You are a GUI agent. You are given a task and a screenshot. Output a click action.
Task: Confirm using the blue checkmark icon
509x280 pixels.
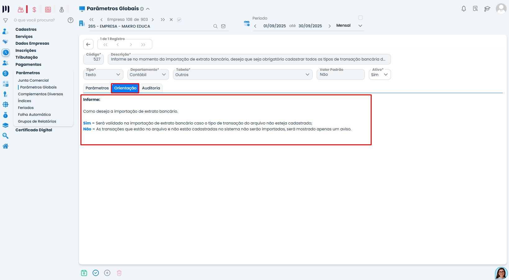[x=96, y=273]
